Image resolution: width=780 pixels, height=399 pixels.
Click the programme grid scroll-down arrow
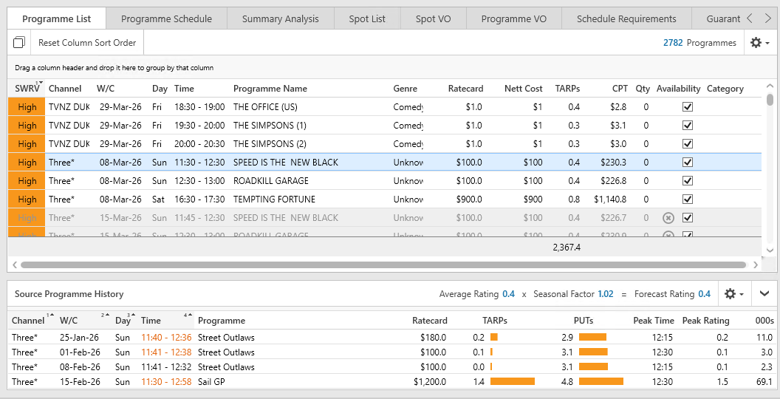click(770, 250)
